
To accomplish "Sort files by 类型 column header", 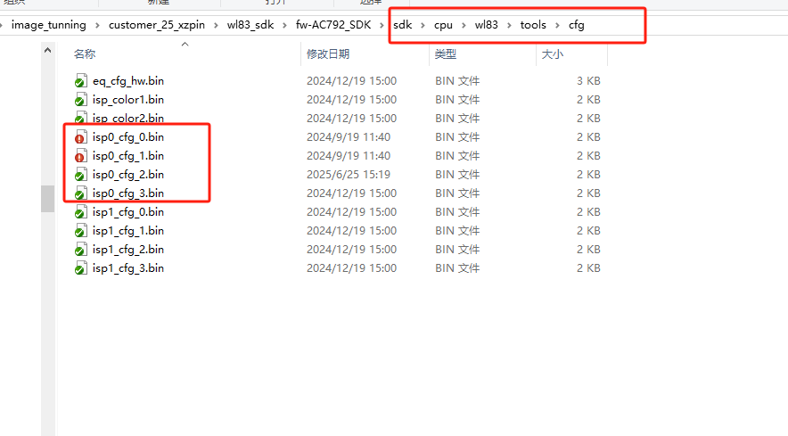I will [x=446, y=53].
